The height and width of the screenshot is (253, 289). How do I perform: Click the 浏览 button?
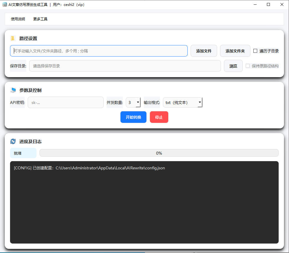233,66
